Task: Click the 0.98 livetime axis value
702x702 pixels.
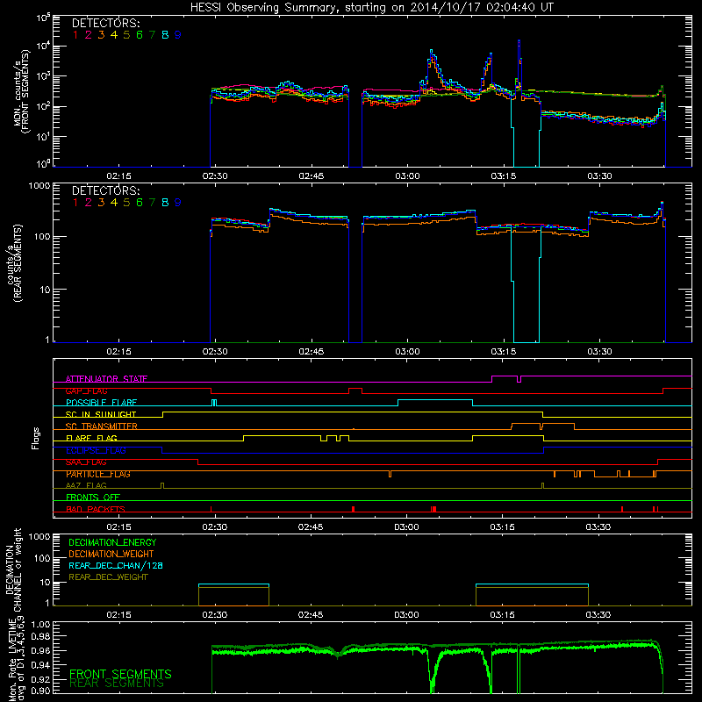Action: tap(41, 636)
